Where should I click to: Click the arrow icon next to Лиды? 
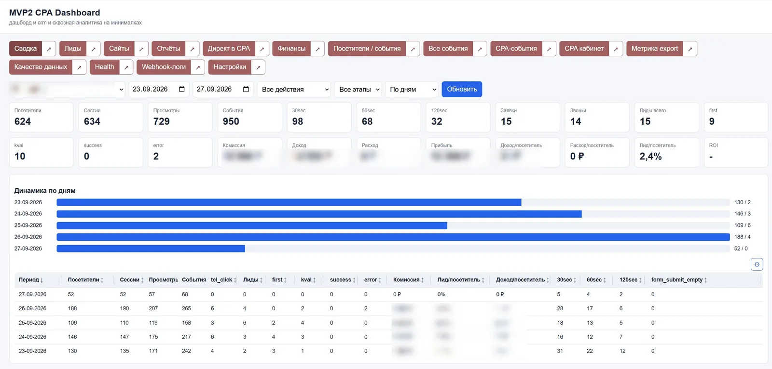94,49
